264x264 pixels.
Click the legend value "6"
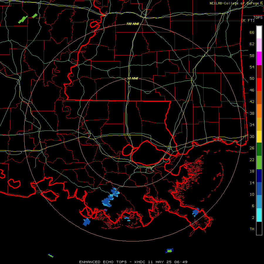coord(253,206)
